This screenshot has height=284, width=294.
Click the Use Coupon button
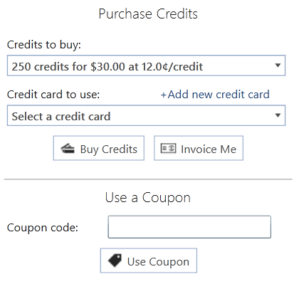[149, 261]
